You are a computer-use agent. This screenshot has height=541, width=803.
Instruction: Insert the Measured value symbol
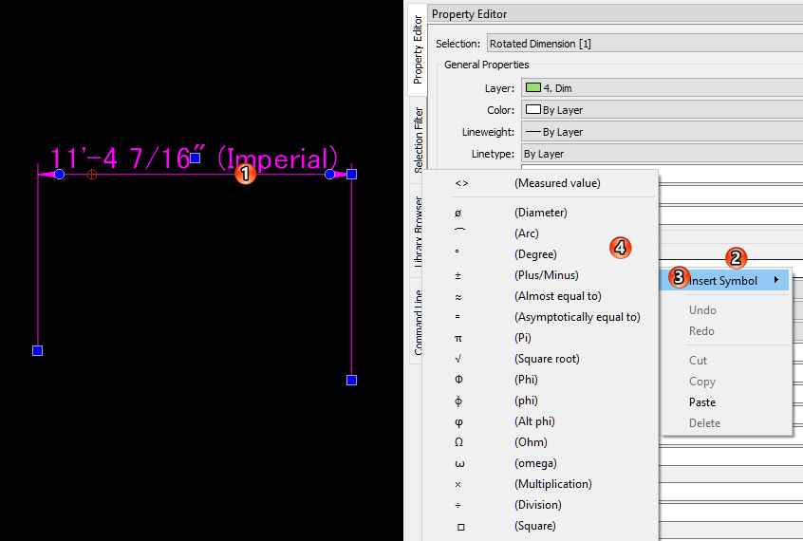540,183
